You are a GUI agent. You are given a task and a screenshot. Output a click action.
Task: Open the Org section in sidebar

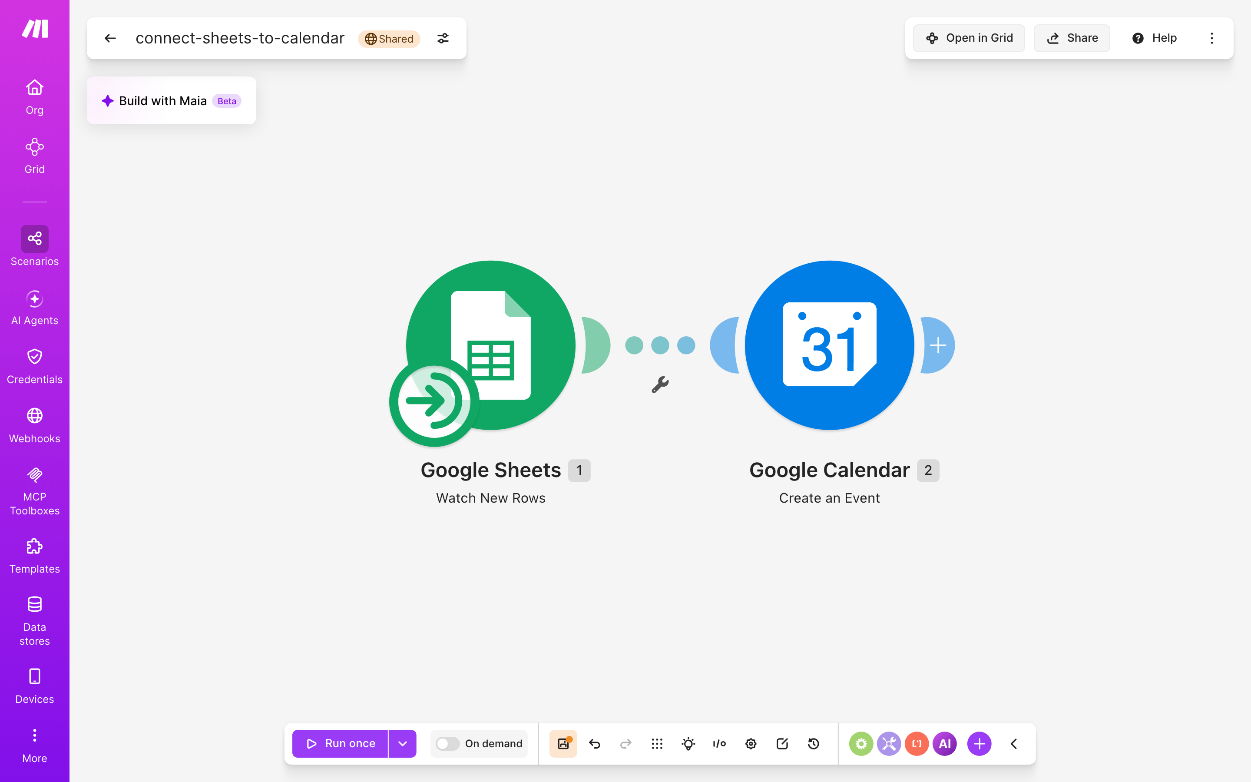coord(35,97)
